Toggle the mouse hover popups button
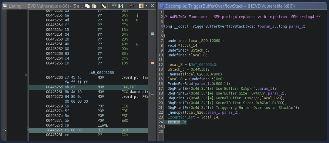Viewport: 329px width, 143px height. [x=104, y=5]
